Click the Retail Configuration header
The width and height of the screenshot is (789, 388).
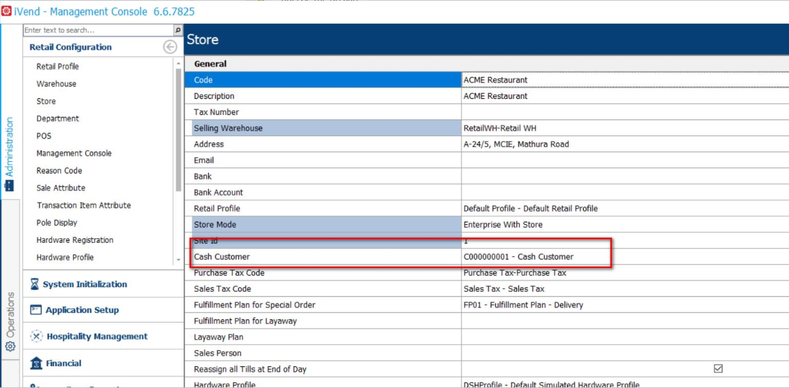71,48
